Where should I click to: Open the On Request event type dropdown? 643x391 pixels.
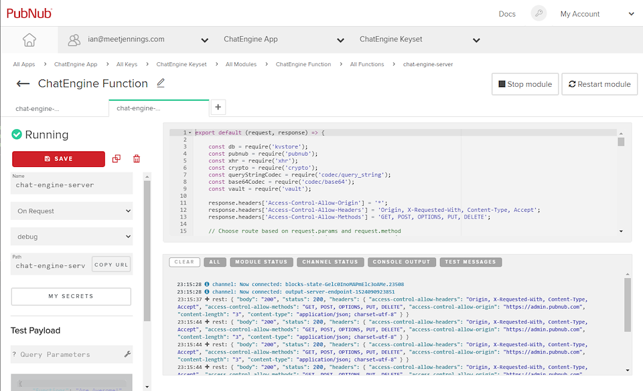(72, 211)
